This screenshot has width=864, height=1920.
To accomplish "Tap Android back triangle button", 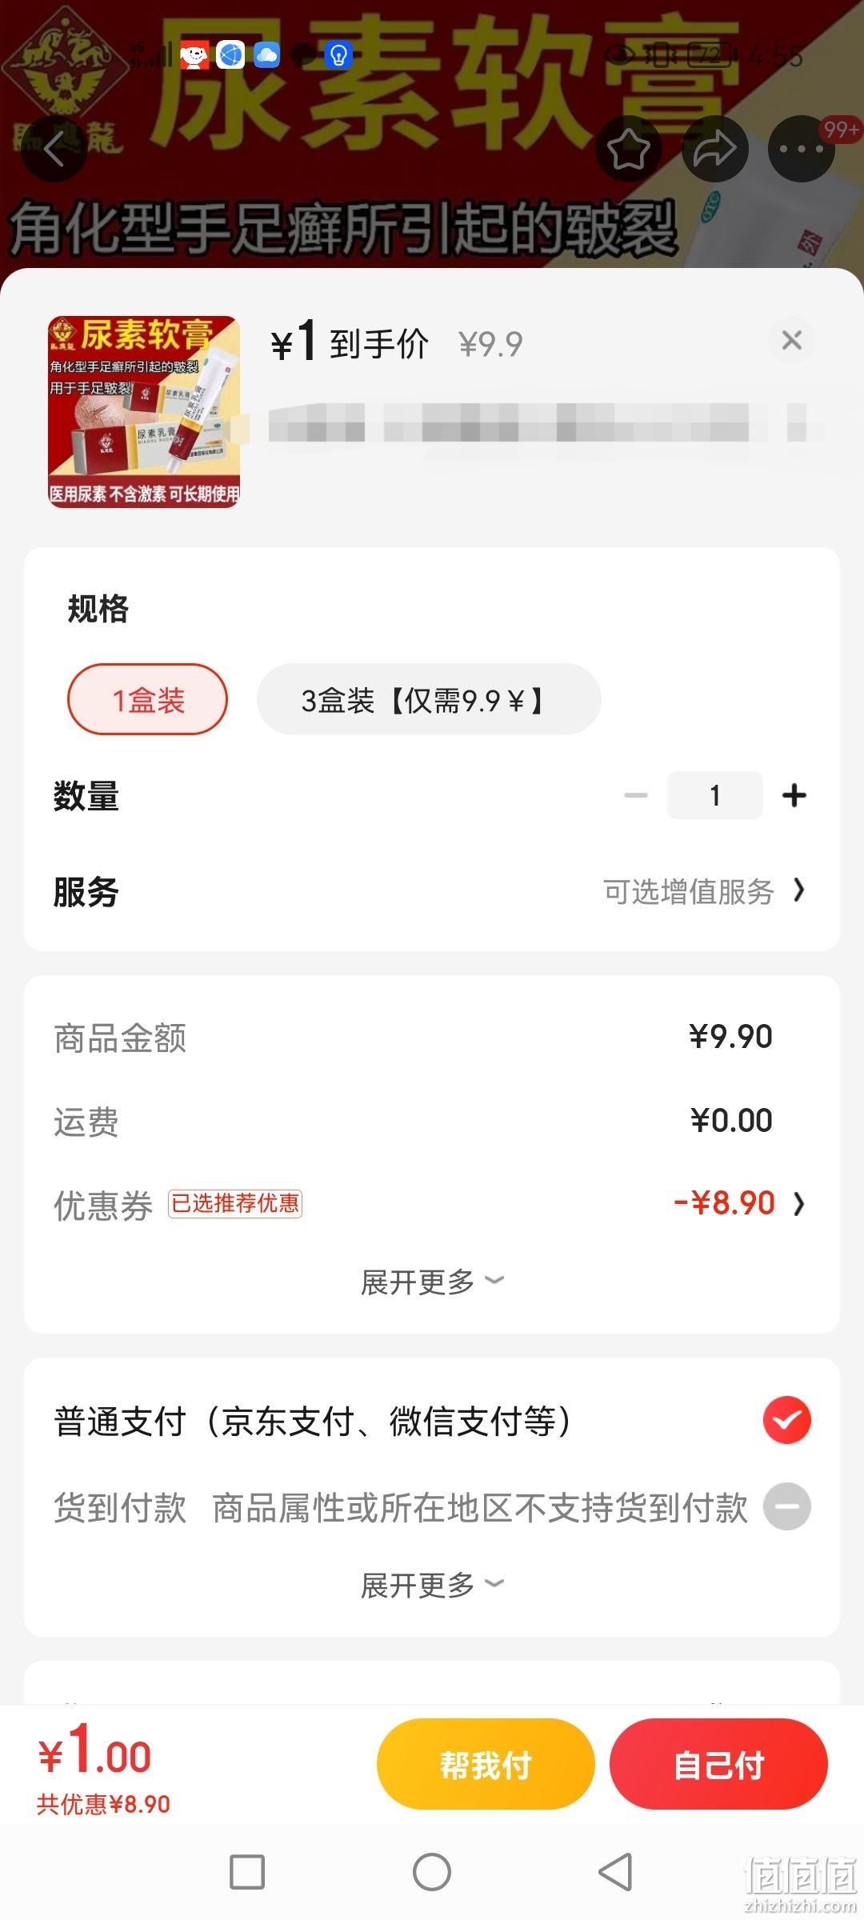I will tap(615, 1872).
